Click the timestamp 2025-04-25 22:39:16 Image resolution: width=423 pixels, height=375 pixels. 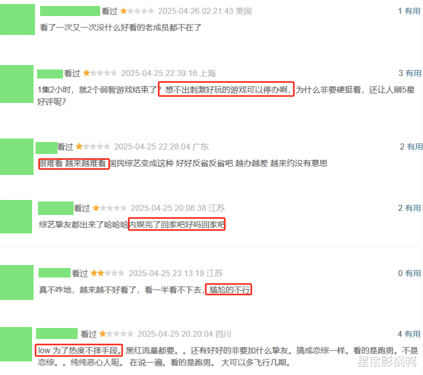tap(159, 73)
